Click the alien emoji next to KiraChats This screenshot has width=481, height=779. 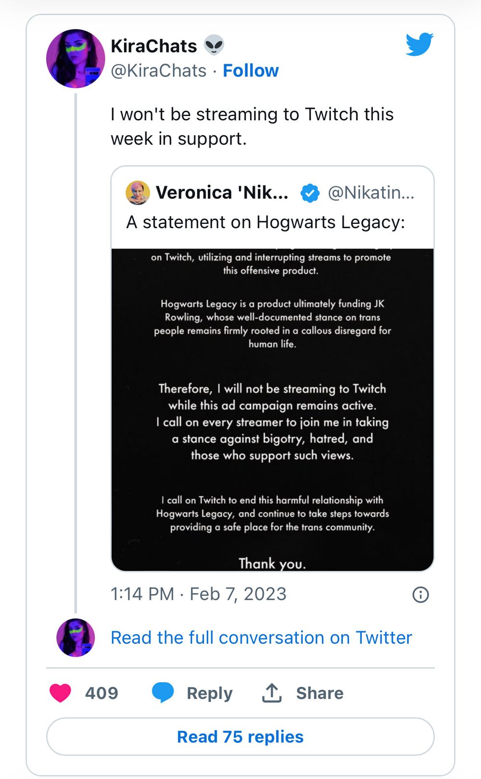pyautogui.click(x=214, y=46)
